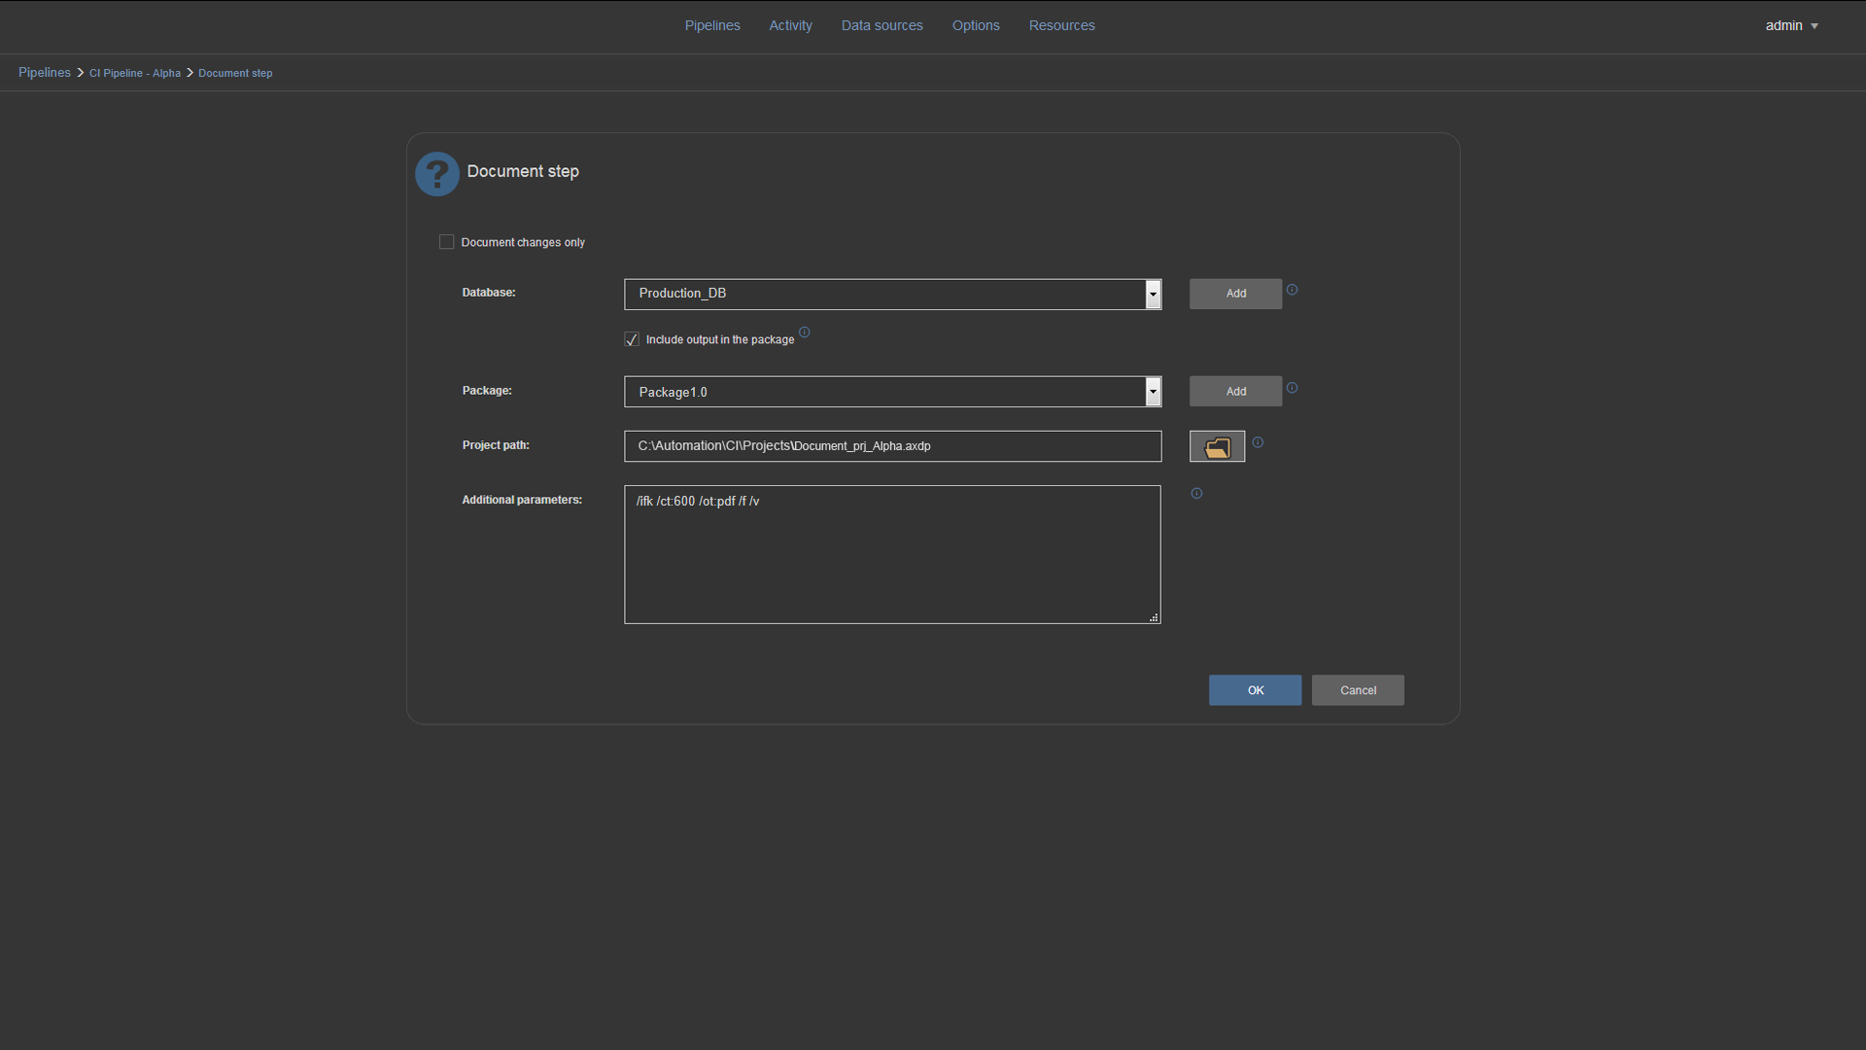The width and height of the screenshot is (1866, 1050).
Task: Enable Document changes only checkbox
Action: [446, 242]
